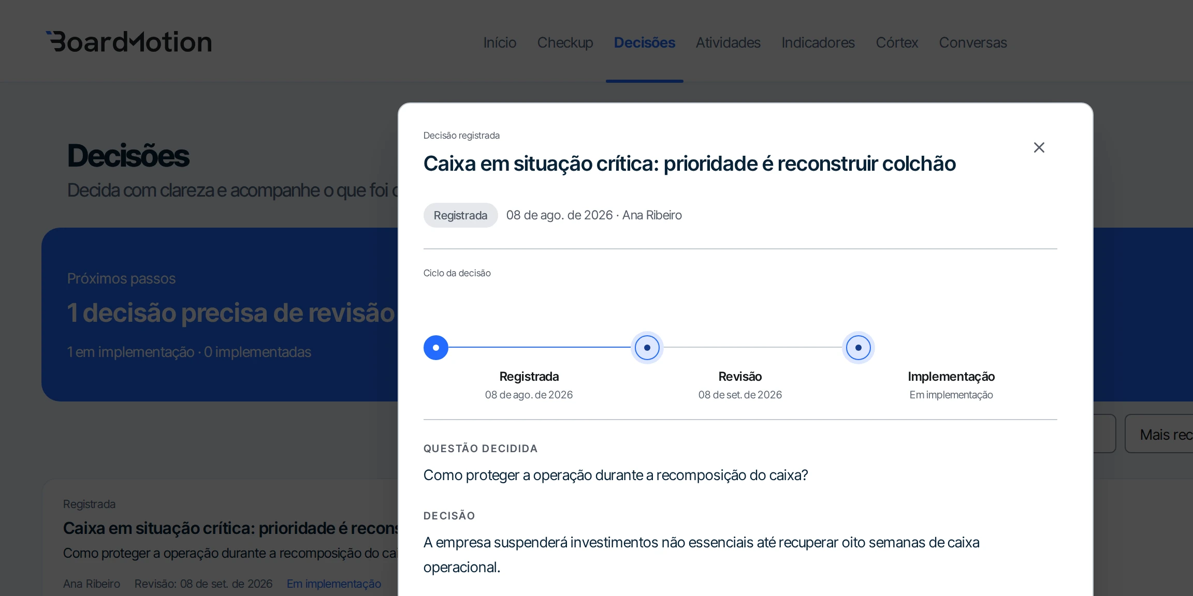
Task: Open the Mais recentes sort dropdown
Action: [1159, 434]
